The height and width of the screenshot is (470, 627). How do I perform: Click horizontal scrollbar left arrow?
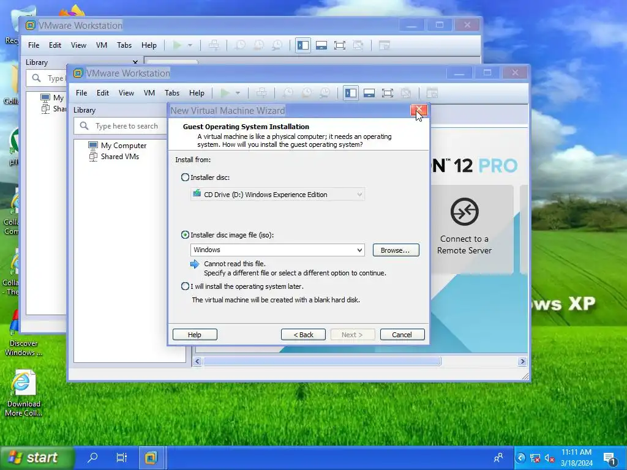click(197, 361)
